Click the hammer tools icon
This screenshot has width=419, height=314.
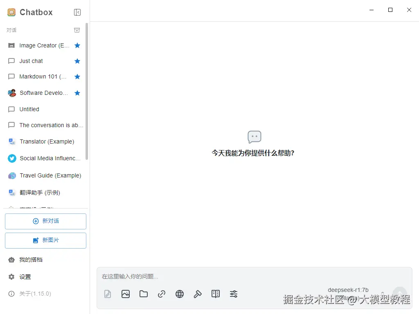(x=198, y=294)
